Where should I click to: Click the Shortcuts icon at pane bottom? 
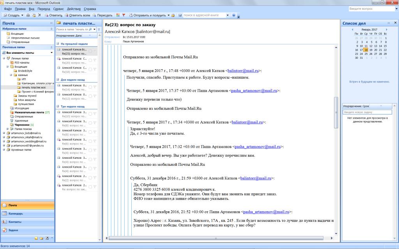[x=47, y=238]
